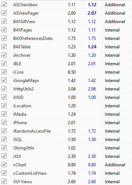The image size is (132, 185).
Task: Click the iLocation library name
Action: pos(22,106)
